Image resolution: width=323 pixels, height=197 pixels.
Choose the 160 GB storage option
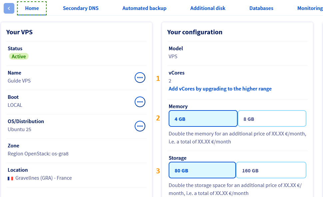(271, 170)
